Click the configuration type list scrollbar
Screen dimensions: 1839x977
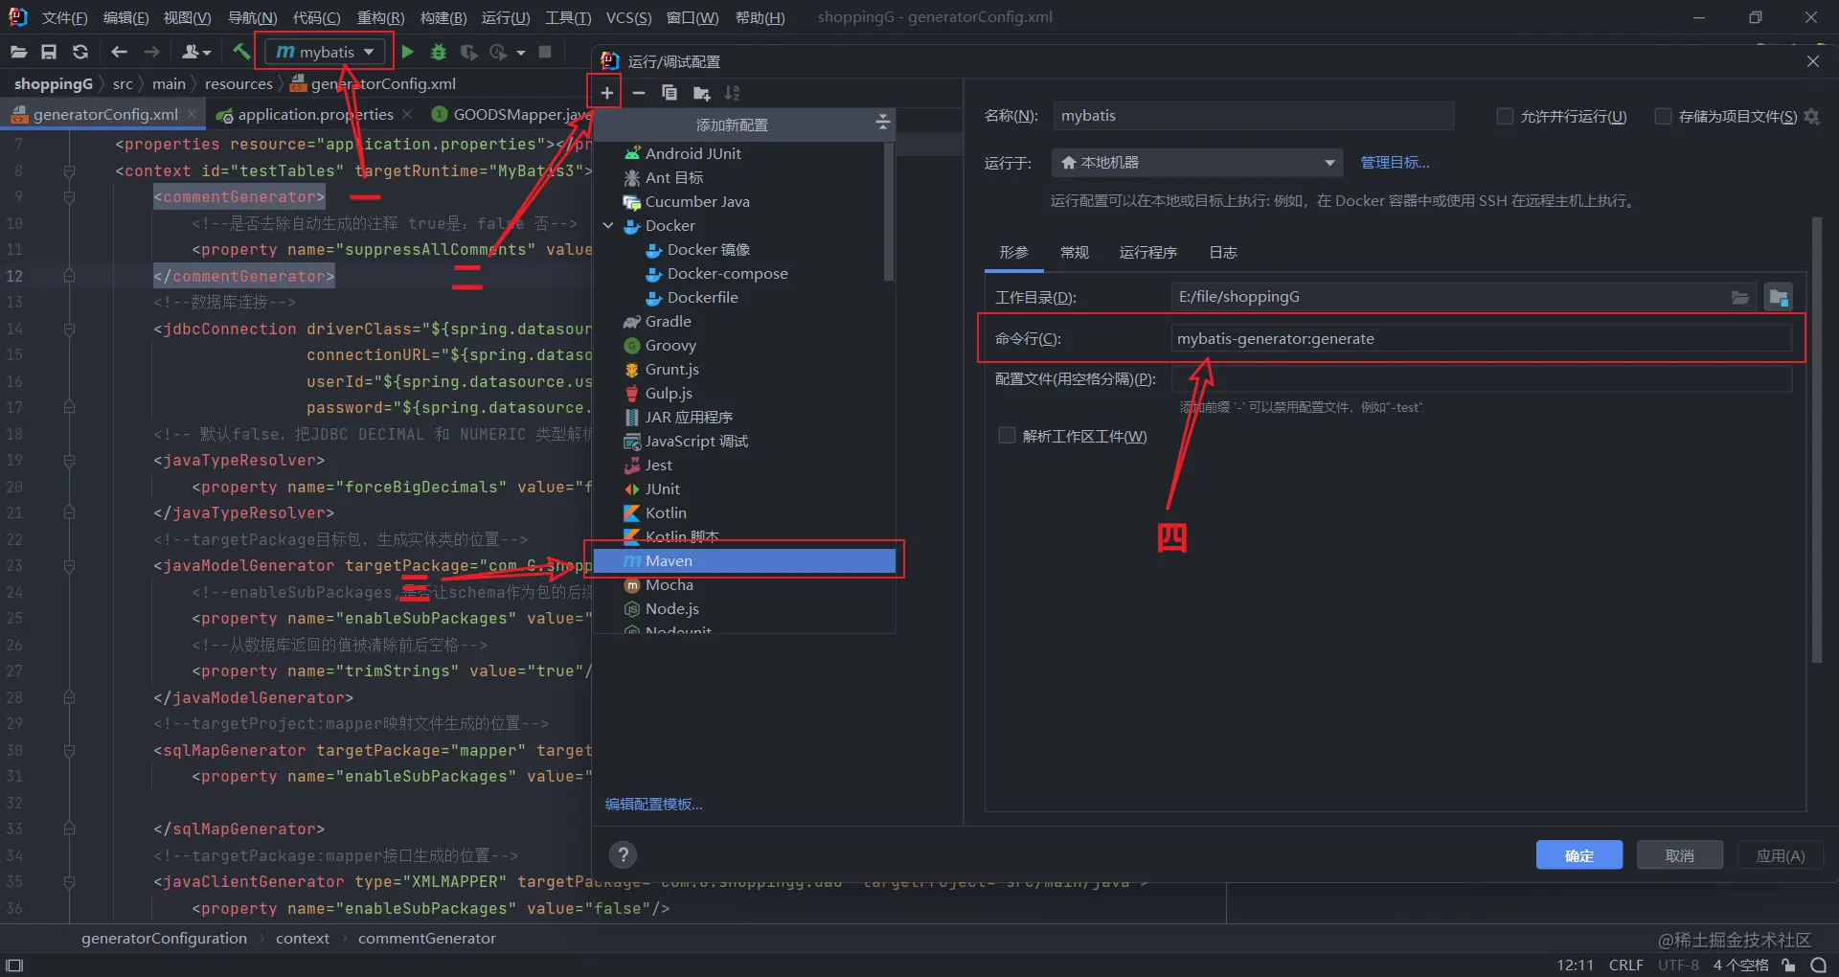889,213
